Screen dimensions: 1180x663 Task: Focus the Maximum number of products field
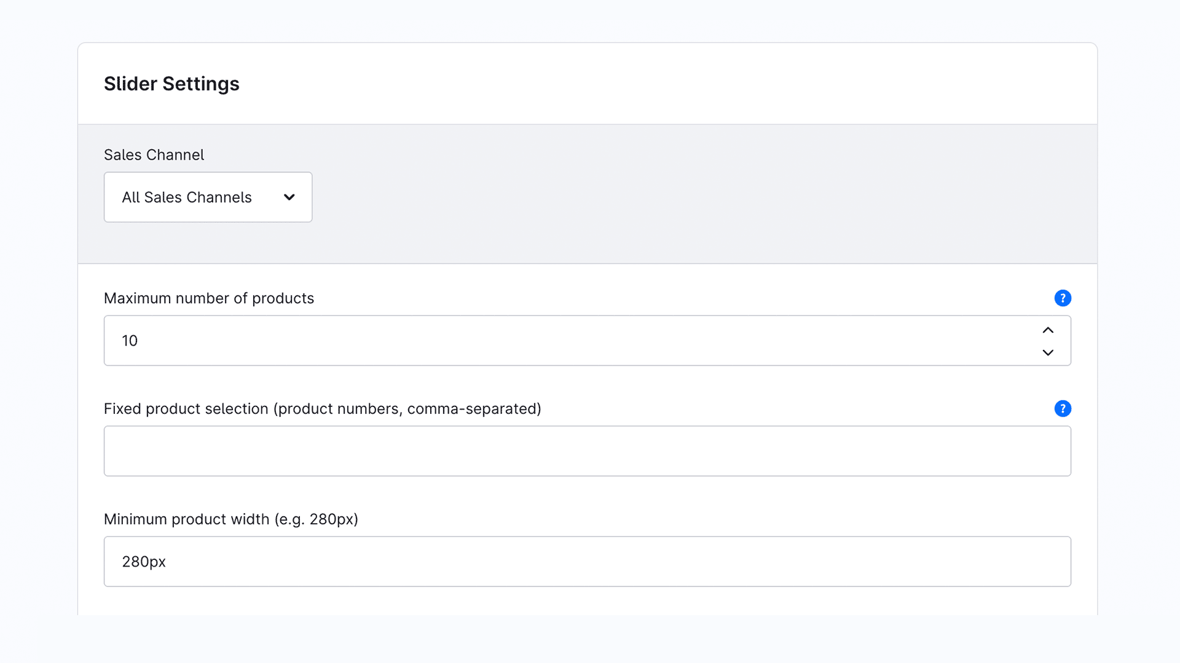click(553, 341)
